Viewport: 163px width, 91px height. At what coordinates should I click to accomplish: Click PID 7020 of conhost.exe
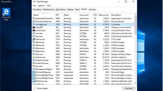click(58, 30)
